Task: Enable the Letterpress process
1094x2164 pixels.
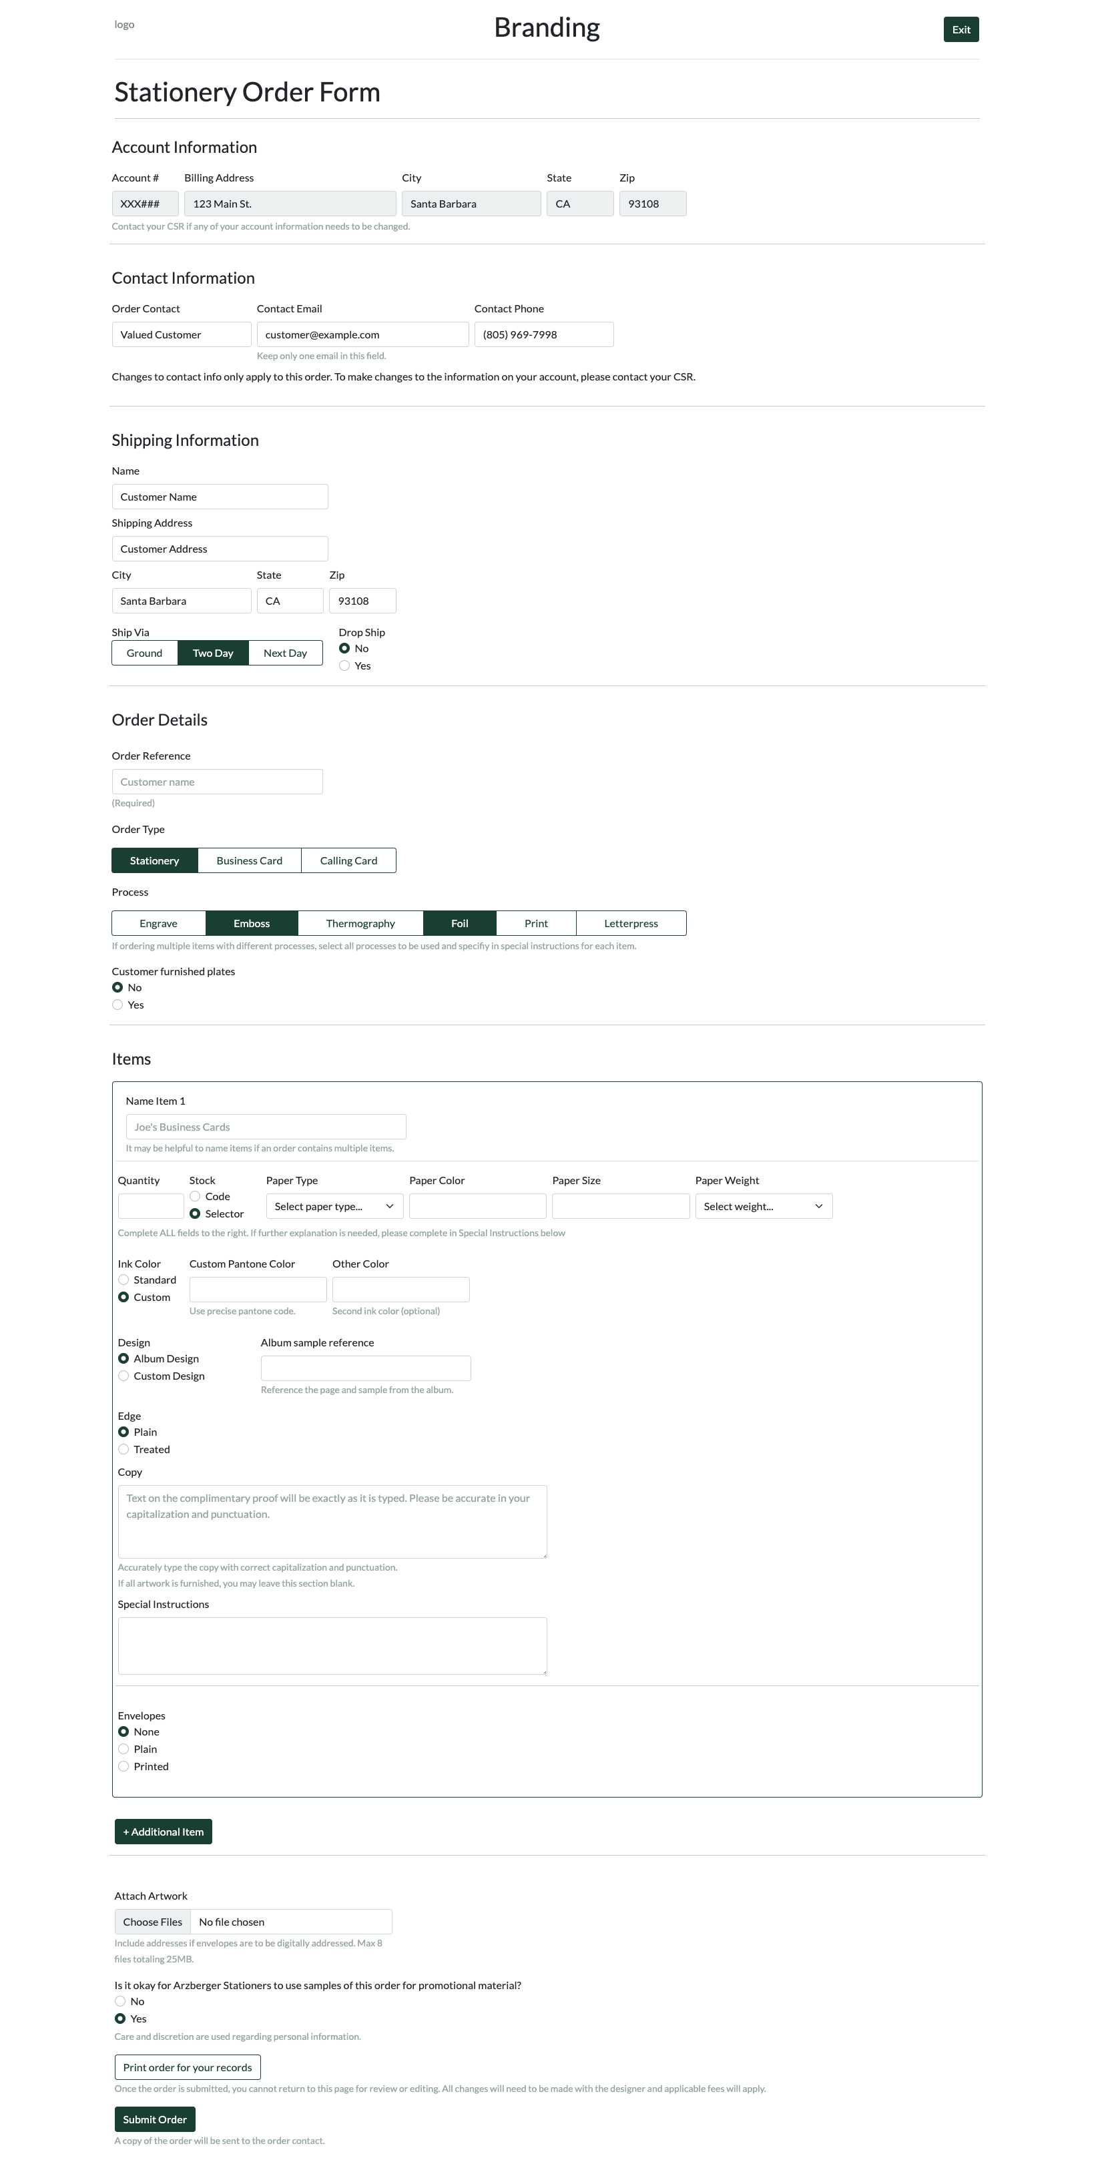Action: tap(630, 923)
